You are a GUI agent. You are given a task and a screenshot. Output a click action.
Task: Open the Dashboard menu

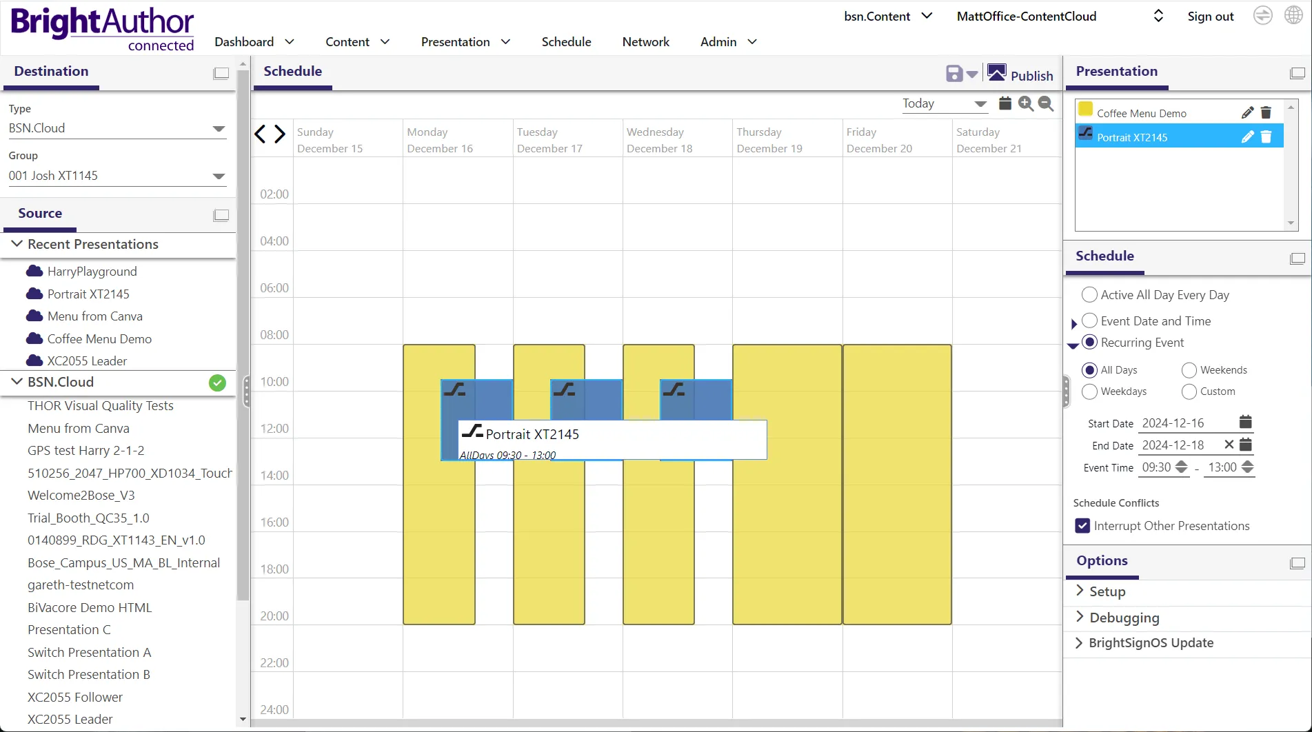[x=254, y=41]
